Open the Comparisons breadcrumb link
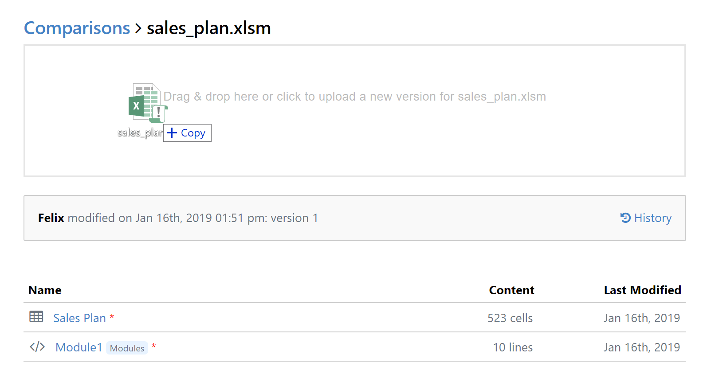 77,28
